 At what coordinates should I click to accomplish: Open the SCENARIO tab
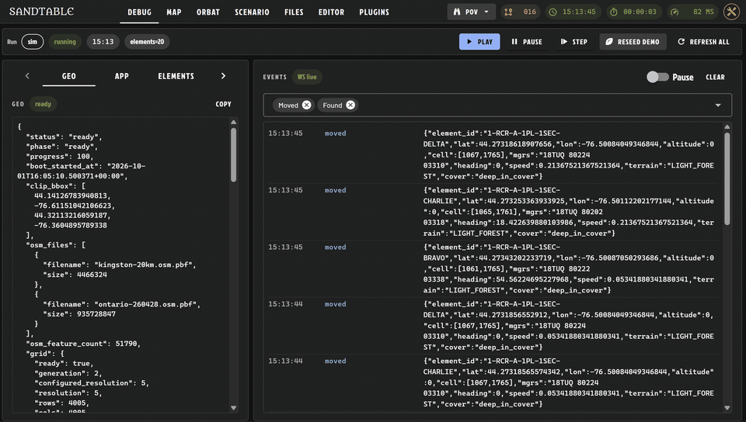pyautogui.click(x=252, y=12)
